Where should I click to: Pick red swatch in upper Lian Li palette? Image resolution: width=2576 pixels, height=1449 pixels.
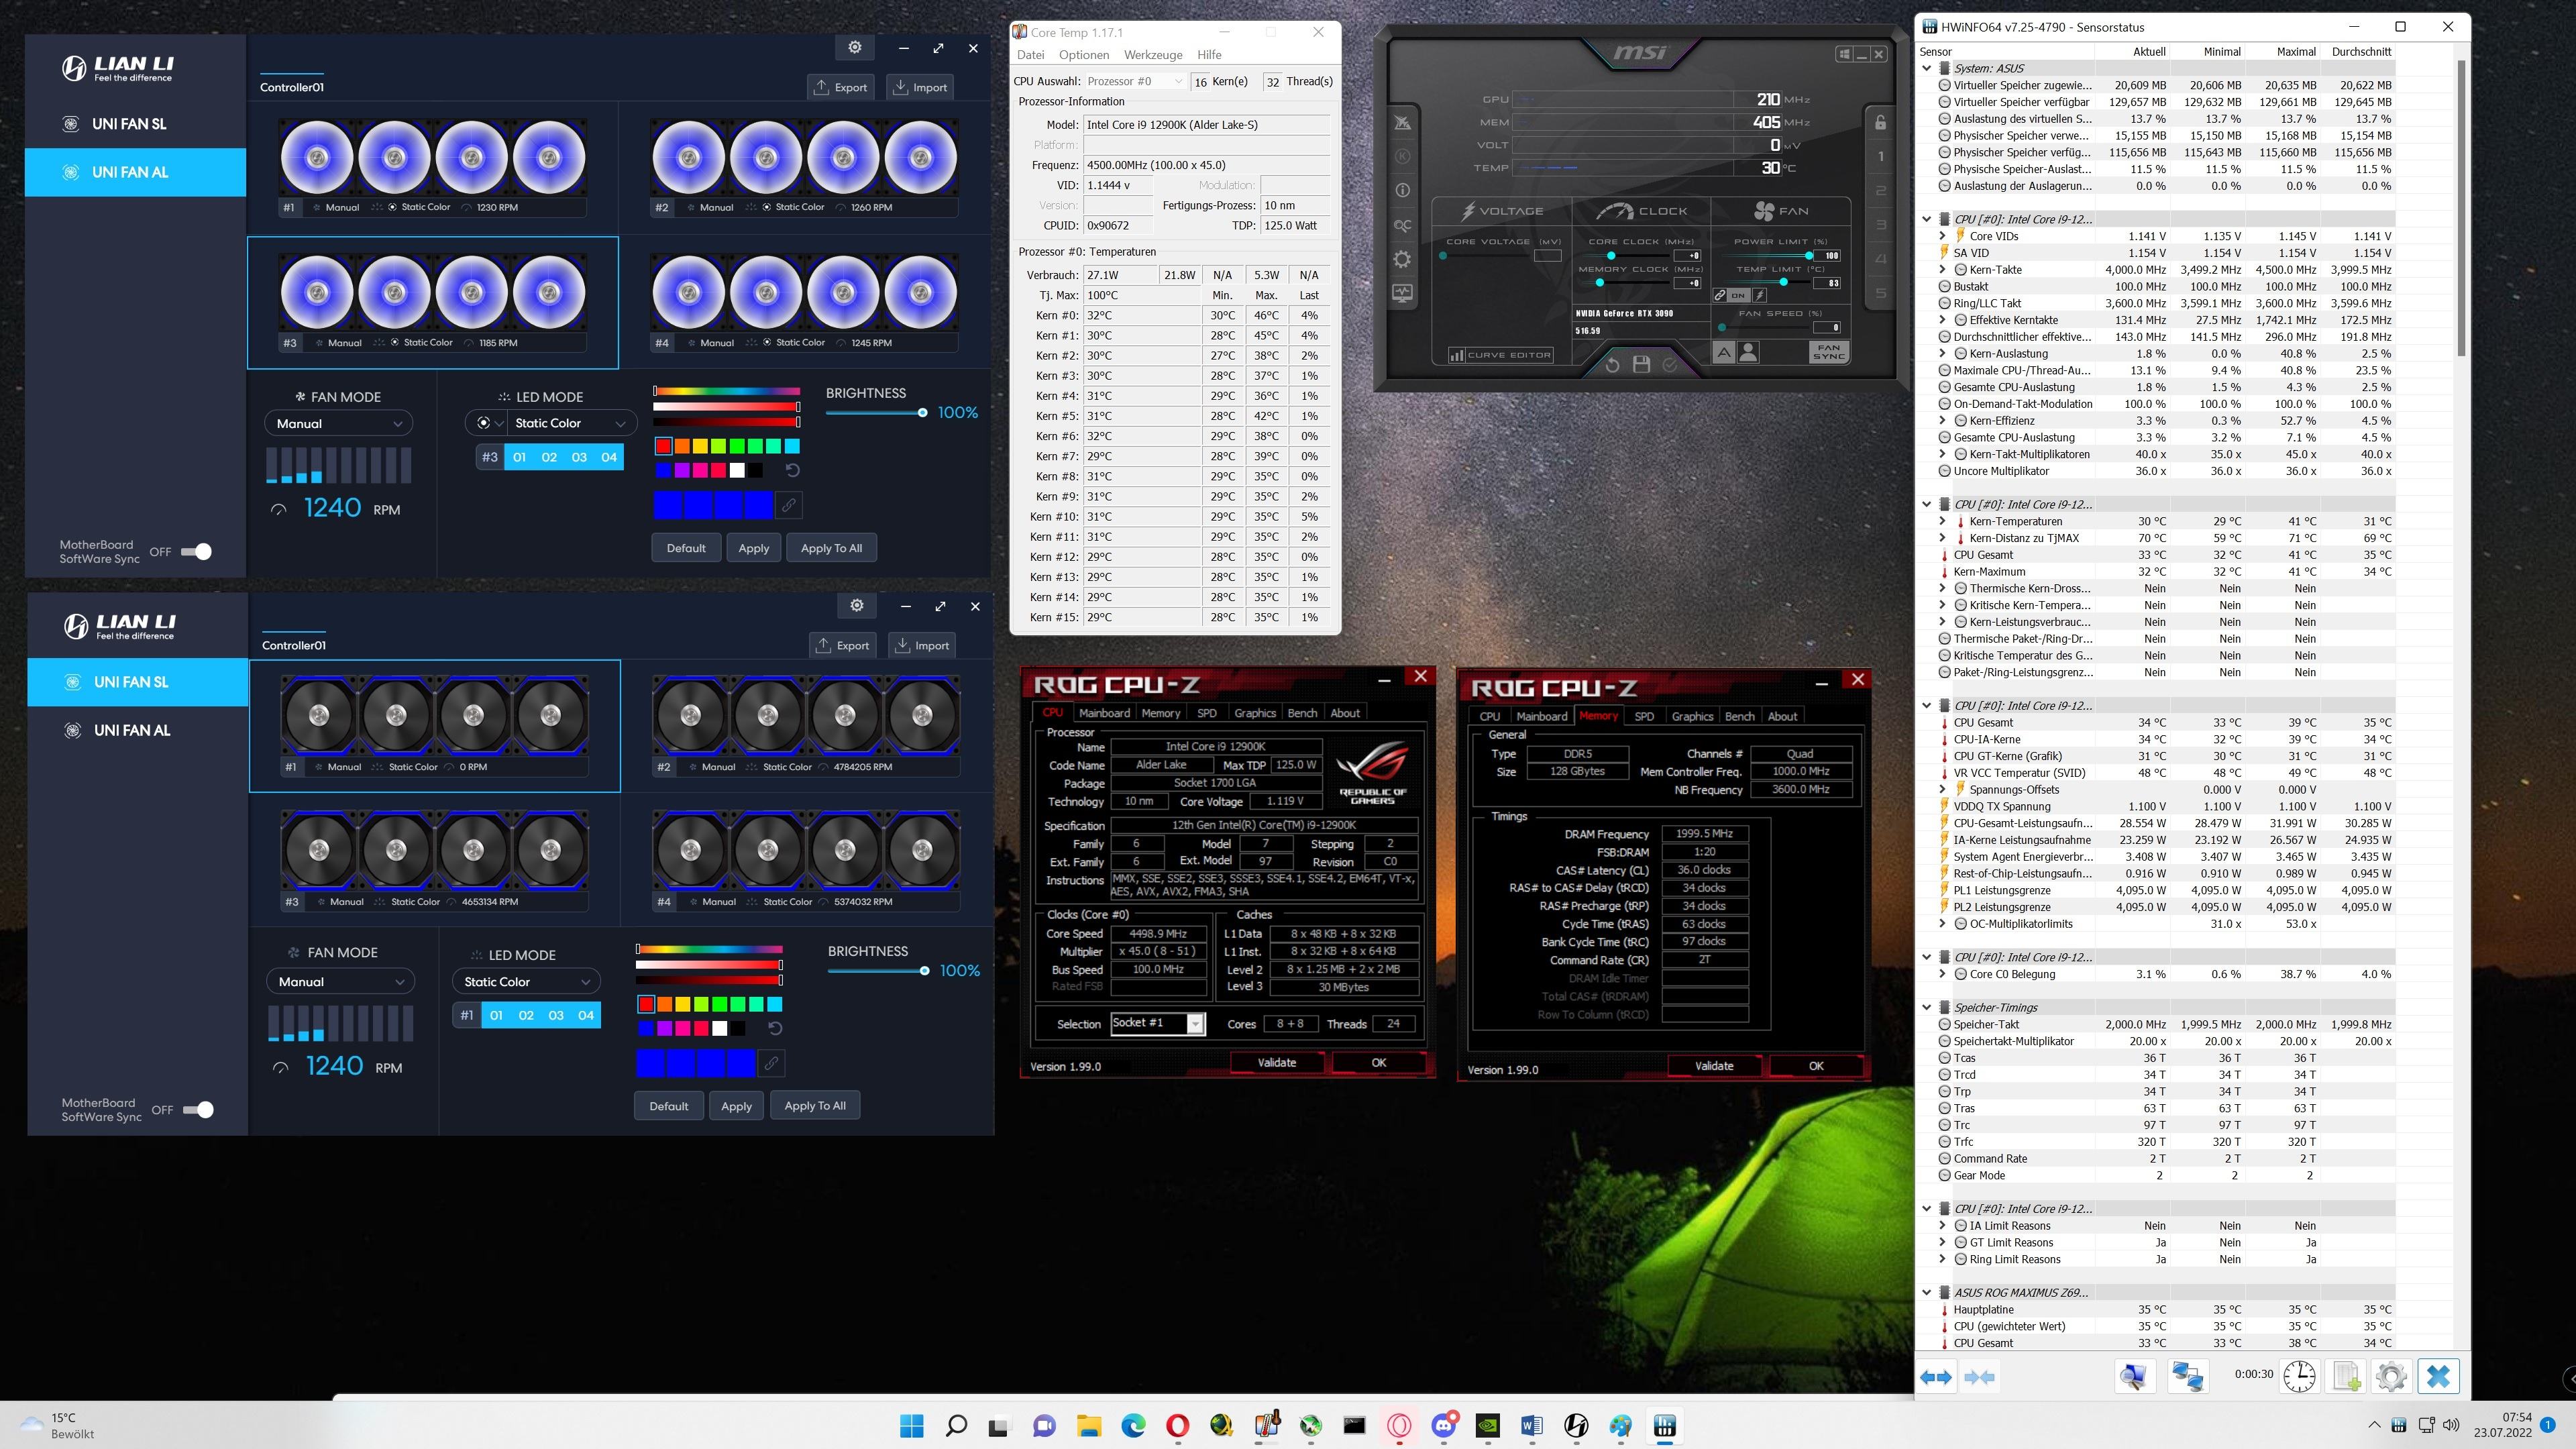(663, 446)
